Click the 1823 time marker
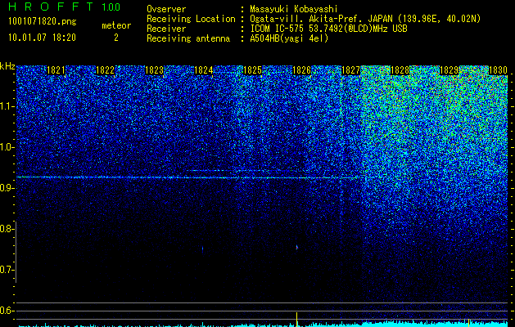 tap(154, 70)
